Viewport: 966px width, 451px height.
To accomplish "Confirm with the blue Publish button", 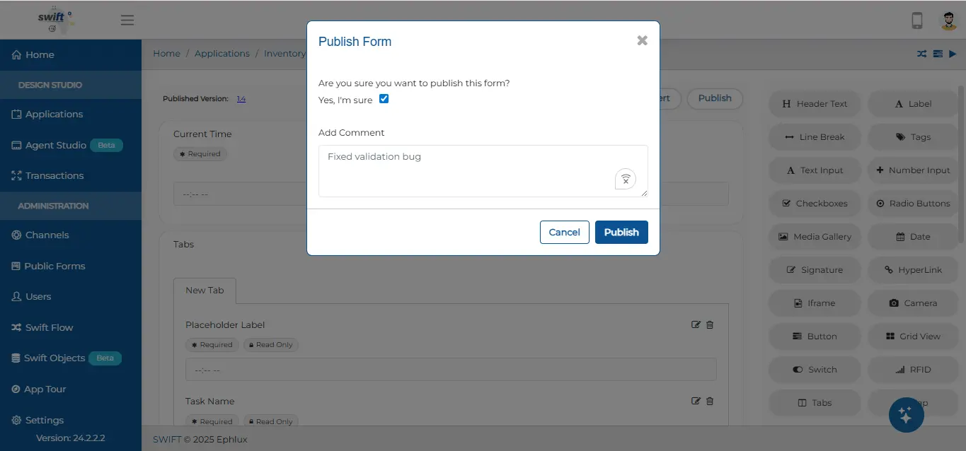I will coord(621,232).
